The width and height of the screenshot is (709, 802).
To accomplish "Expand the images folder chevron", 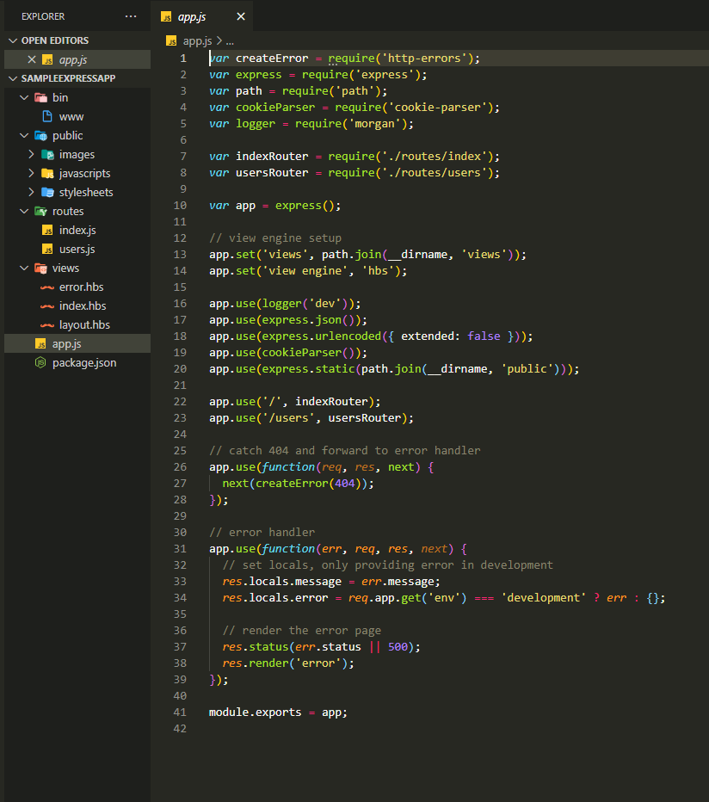I will pos(31,154).
